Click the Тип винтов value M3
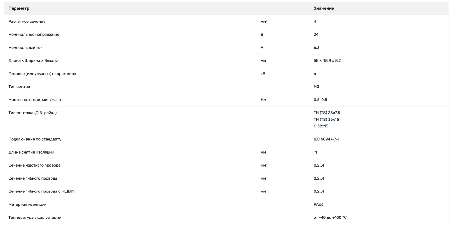 point(316,87)
